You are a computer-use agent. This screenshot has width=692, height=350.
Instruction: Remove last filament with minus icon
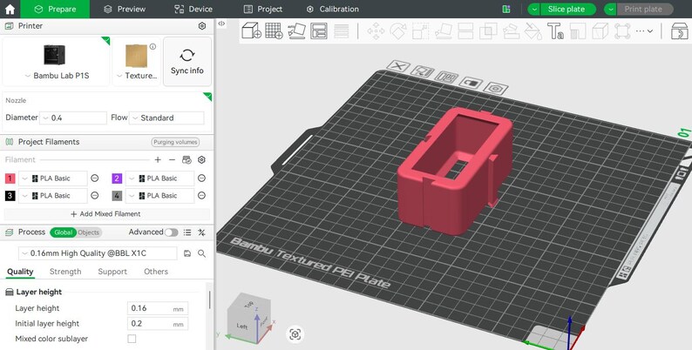point(172,159)
